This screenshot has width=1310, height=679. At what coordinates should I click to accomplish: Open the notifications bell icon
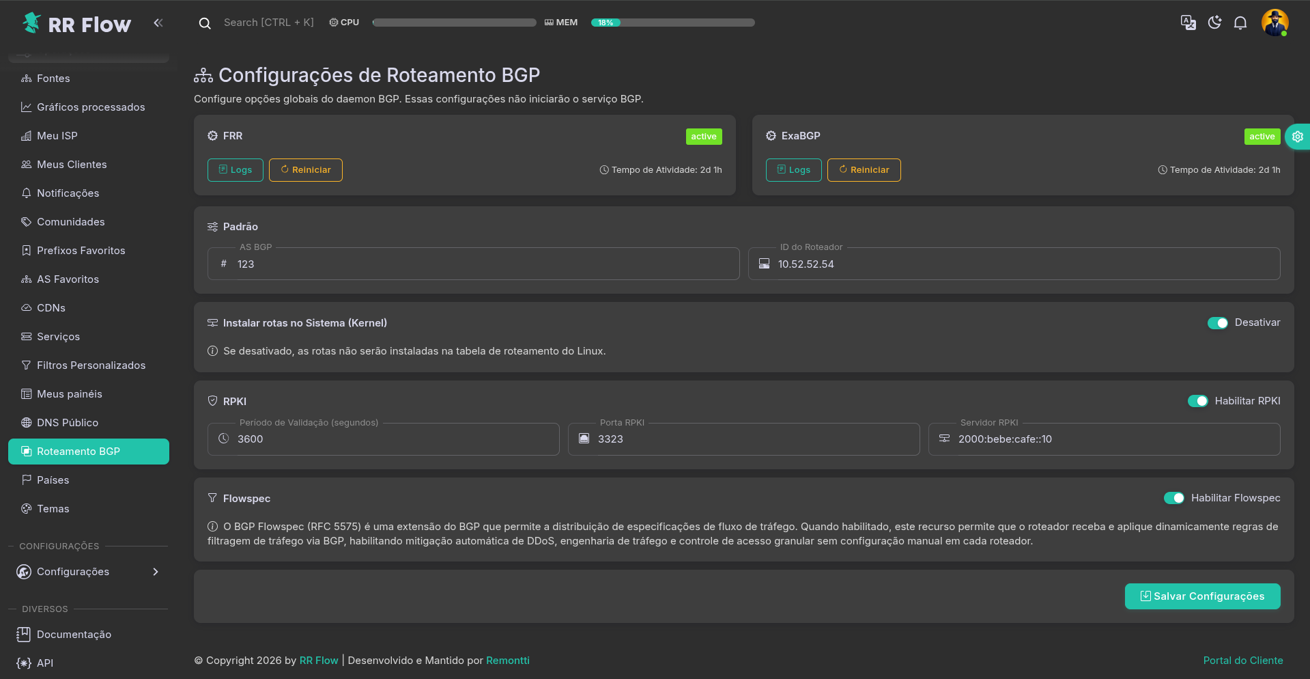(1240, 23)
